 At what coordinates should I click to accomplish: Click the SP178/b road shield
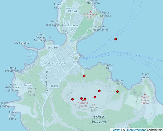click(x=52, y=47)
